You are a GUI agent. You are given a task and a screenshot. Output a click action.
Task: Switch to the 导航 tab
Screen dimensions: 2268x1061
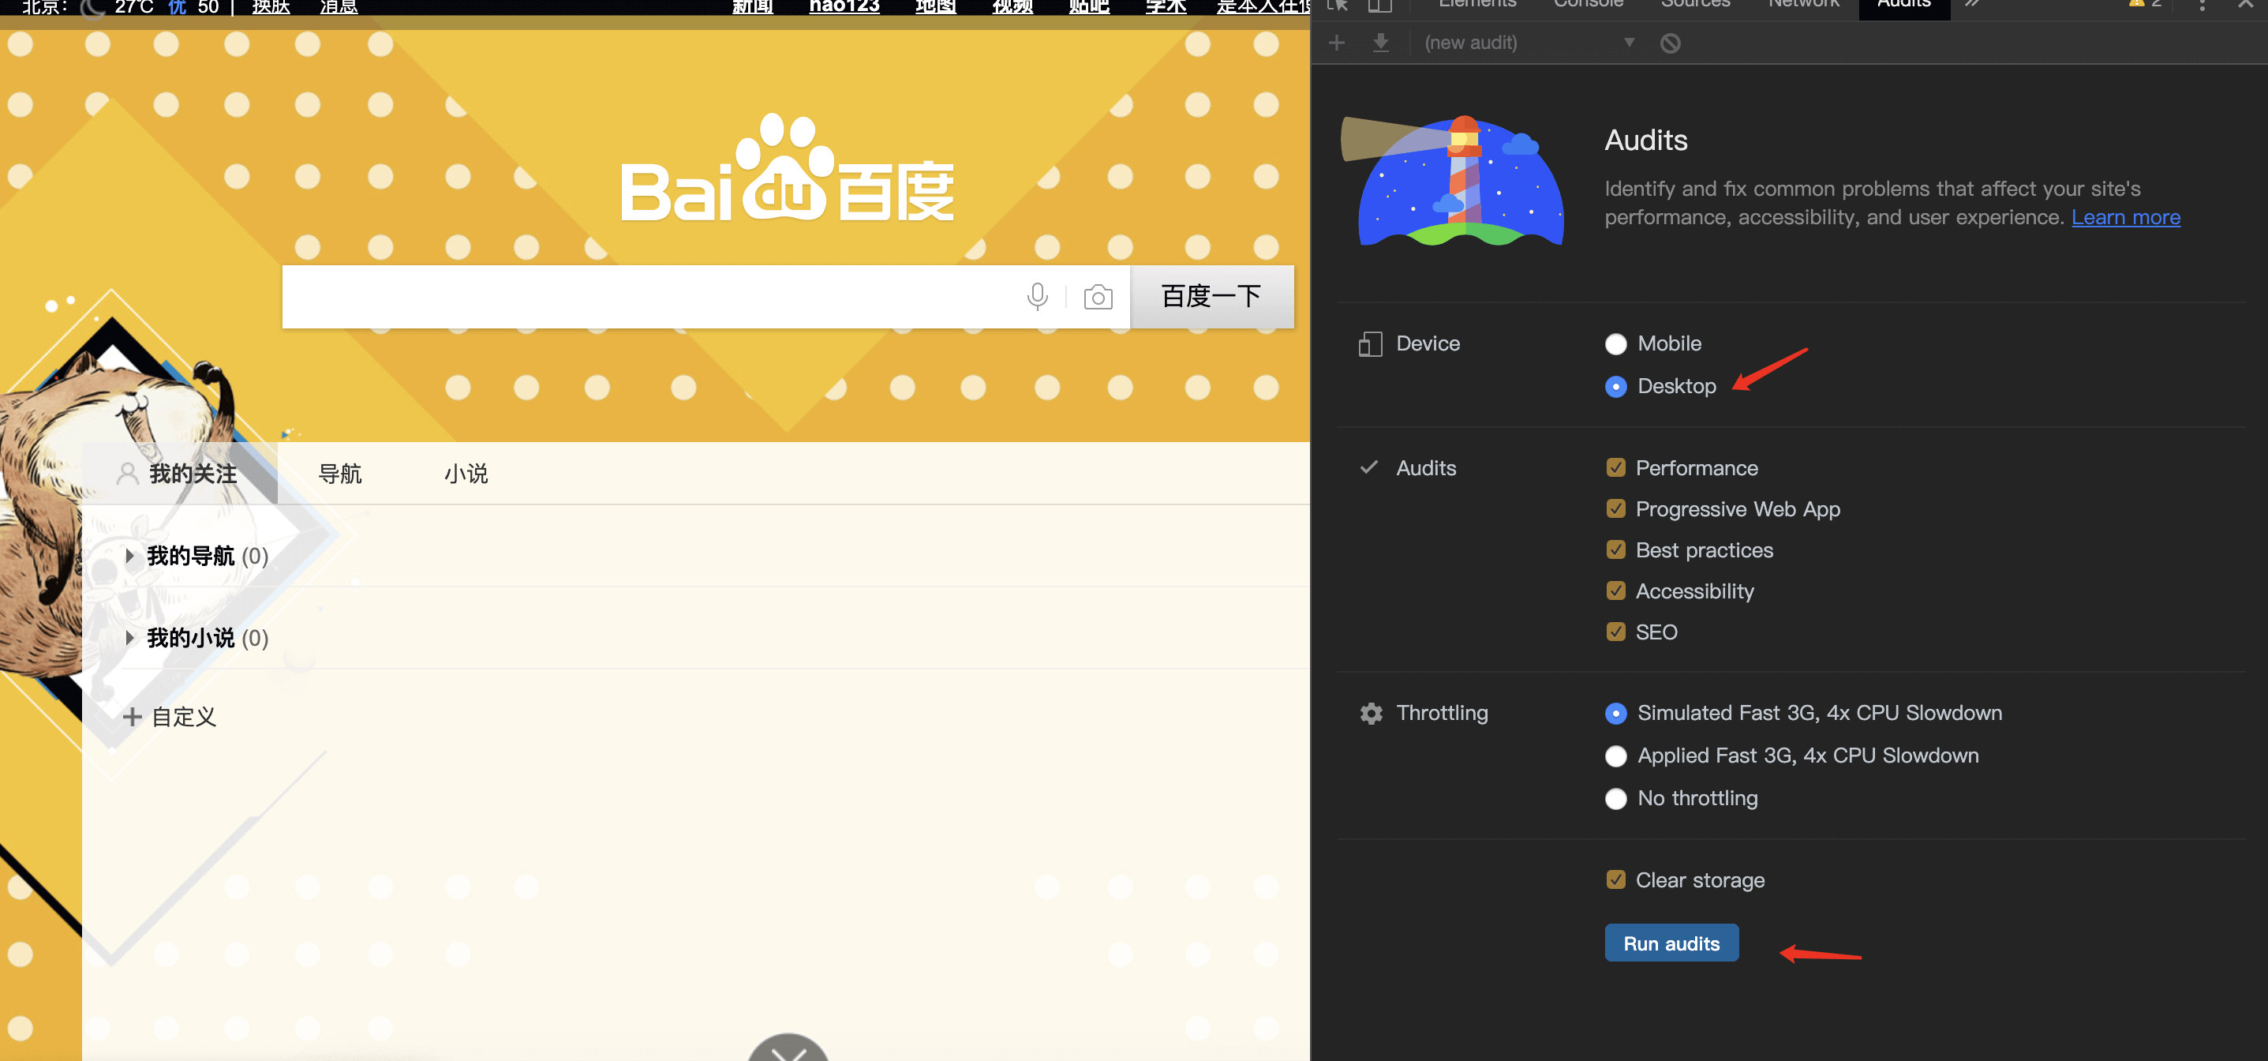point(340,474)
